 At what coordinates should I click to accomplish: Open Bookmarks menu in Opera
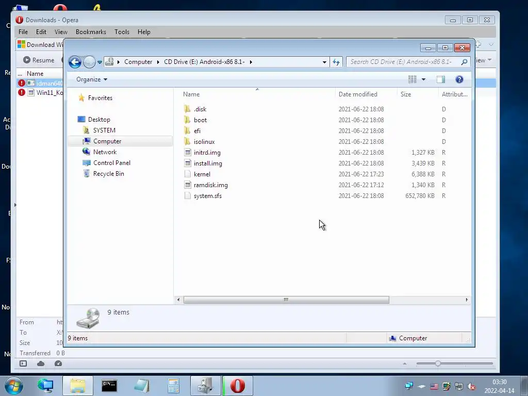tap(91, 32)
